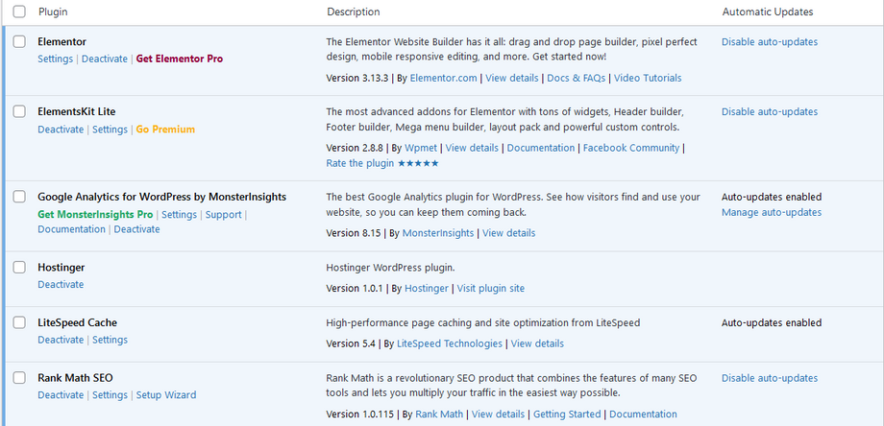Click Get MonsterInsights Pro
Image resolution: width=884 pixels, height=426 pixels.
pos(95,214)
